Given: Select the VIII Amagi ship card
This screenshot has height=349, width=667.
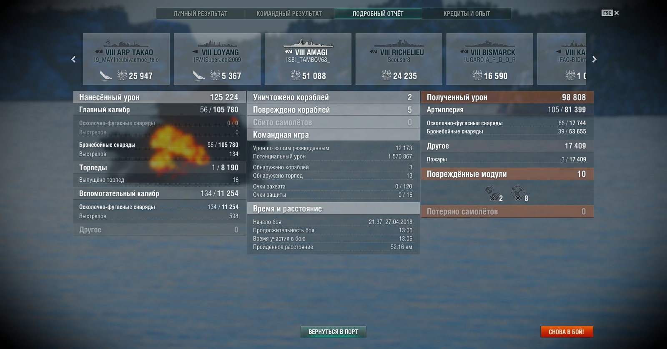Looking at the screenshot, I should click(308, 59).
